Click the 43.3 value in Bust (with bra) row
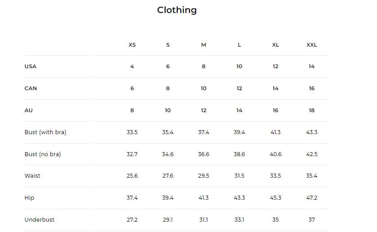 pyautogui.click(x=311, y=132)
